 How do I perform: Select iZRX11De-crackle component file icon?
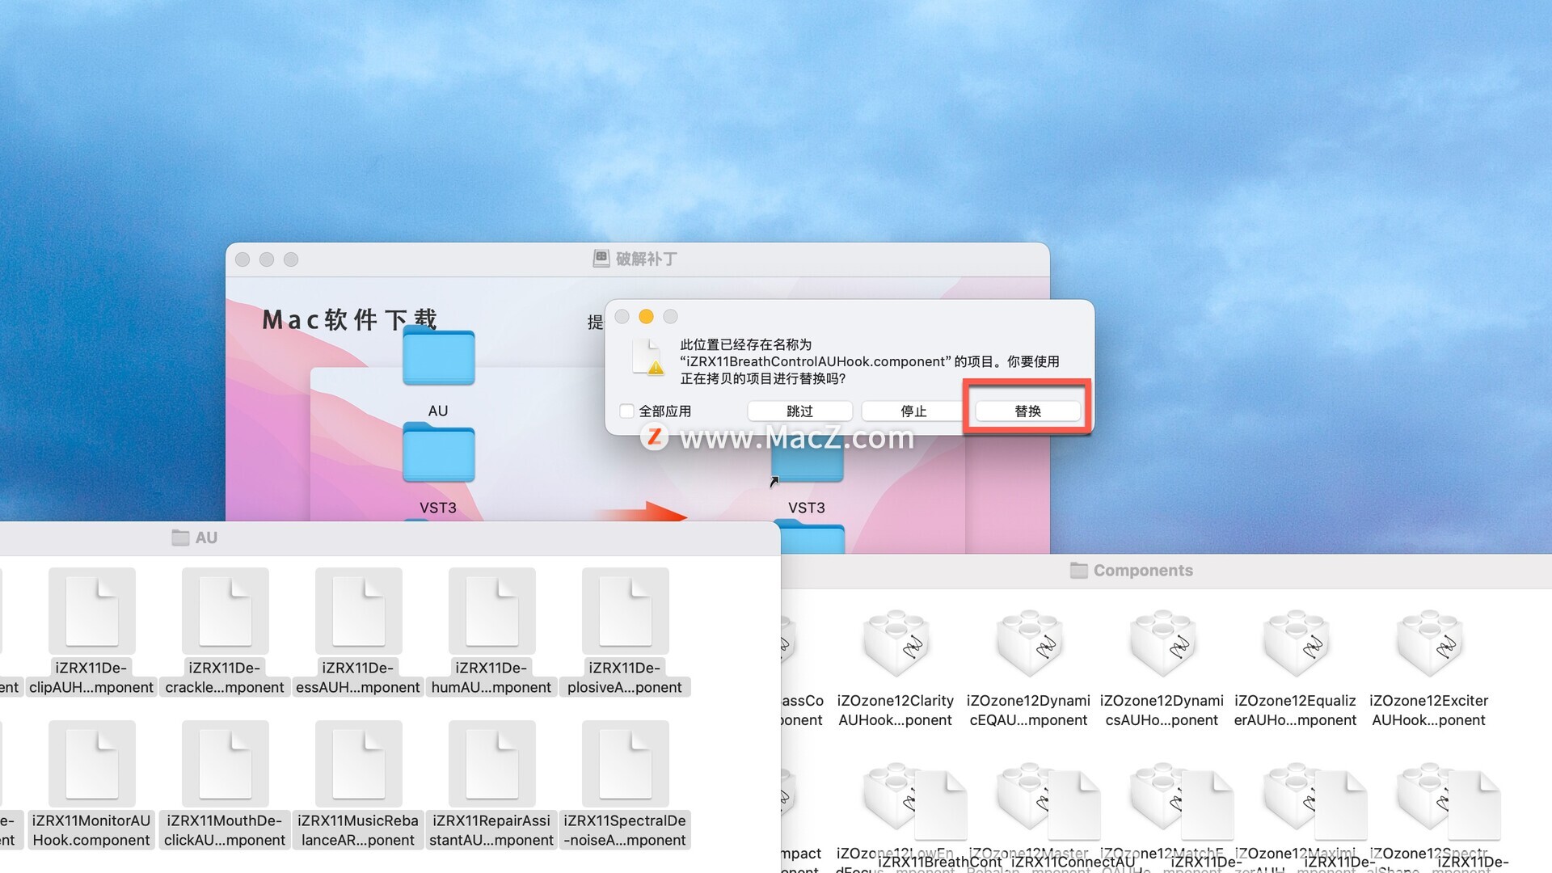225,611
